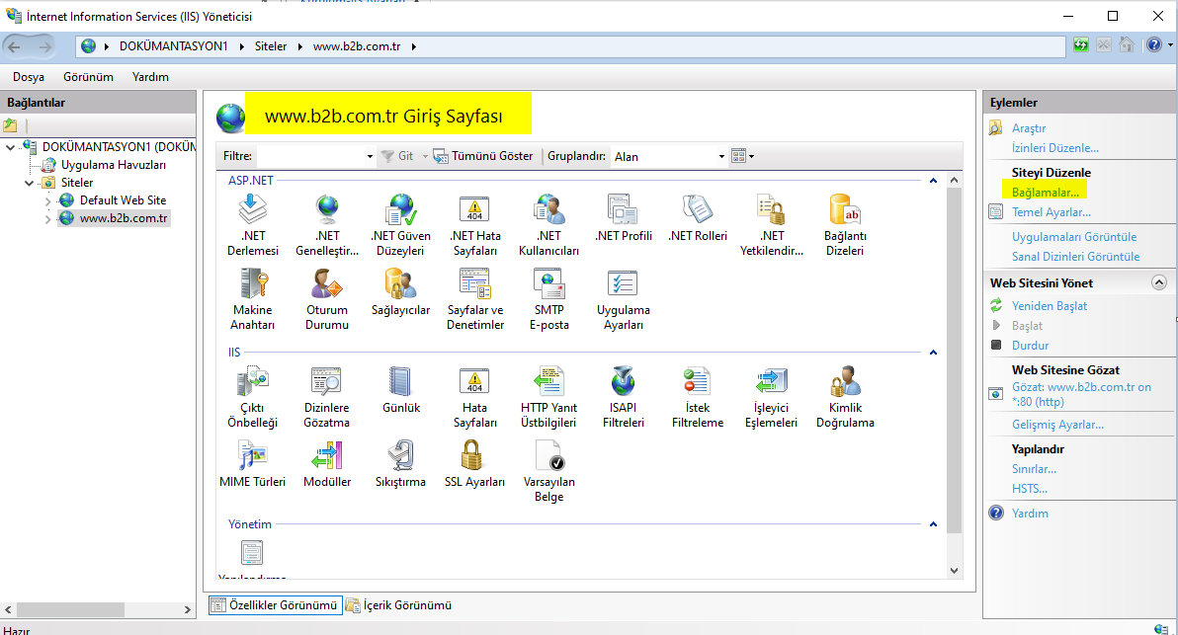Open the .NET Derlemesi feature
The image size is (1178, 635).
tap(252, 224)
